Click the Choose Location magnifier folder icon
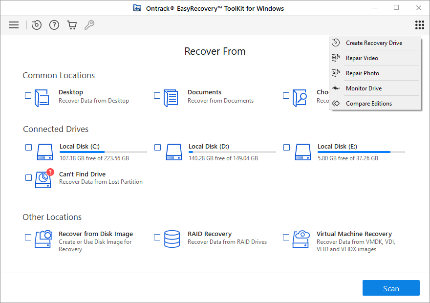 point(300,98)
